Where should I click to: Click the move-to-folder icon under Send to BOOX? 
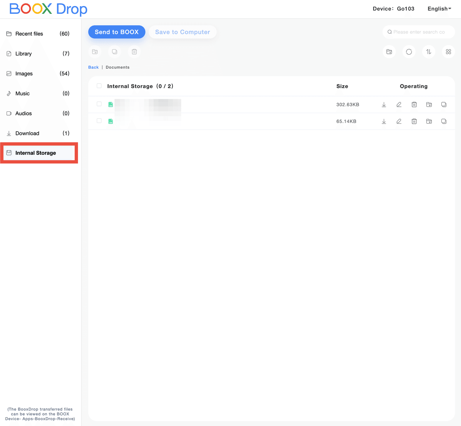point(95,51)
